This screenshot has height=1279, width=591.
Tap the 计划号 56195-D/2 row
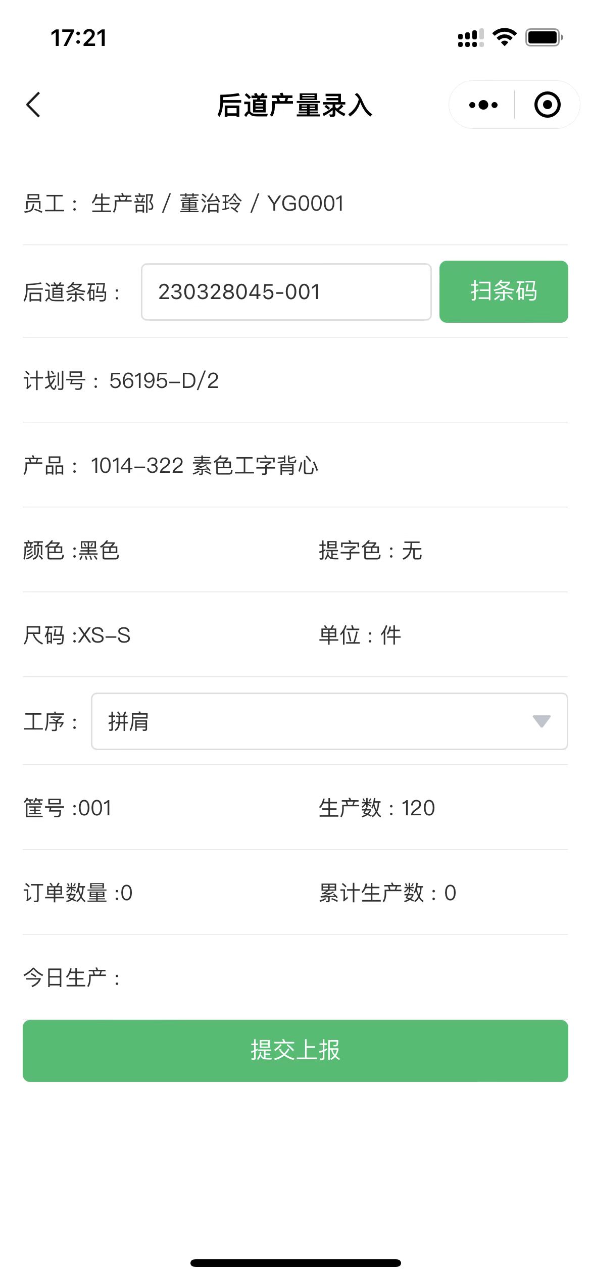pyautogui.click(x=121, y=381)
